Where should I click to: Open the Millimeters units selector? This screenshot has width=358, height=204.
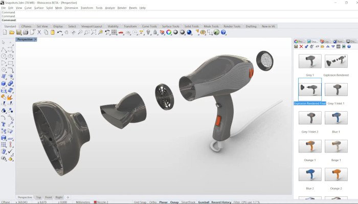[x=84, y=202]
